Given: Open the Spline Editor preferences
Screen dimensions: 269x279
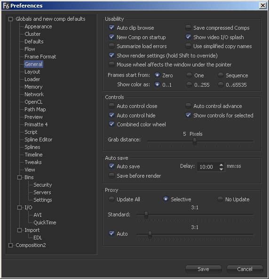Looking at the screenshot, I should pos(39,139).
